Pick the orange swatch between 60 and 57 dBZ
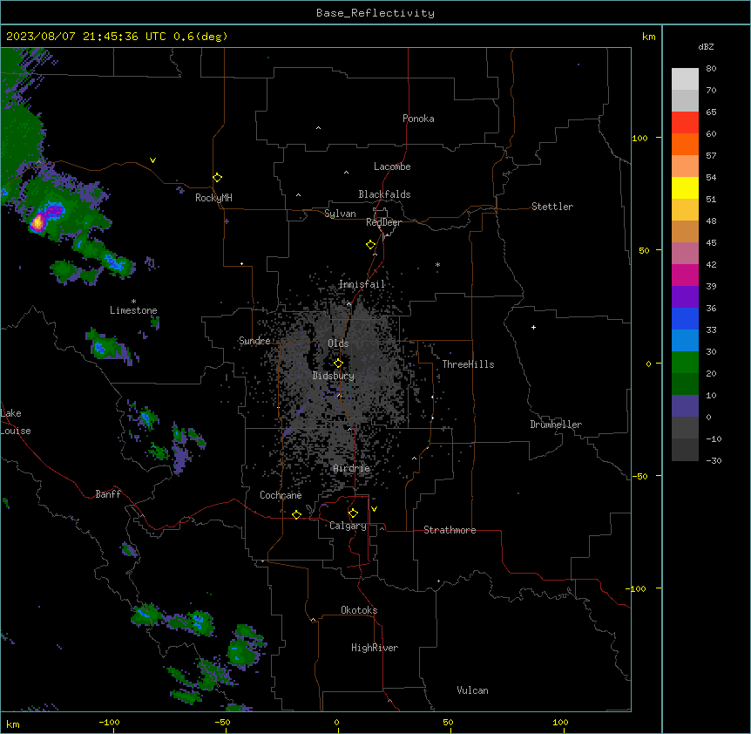The image size is (751, 734). [x=685, y=145]
